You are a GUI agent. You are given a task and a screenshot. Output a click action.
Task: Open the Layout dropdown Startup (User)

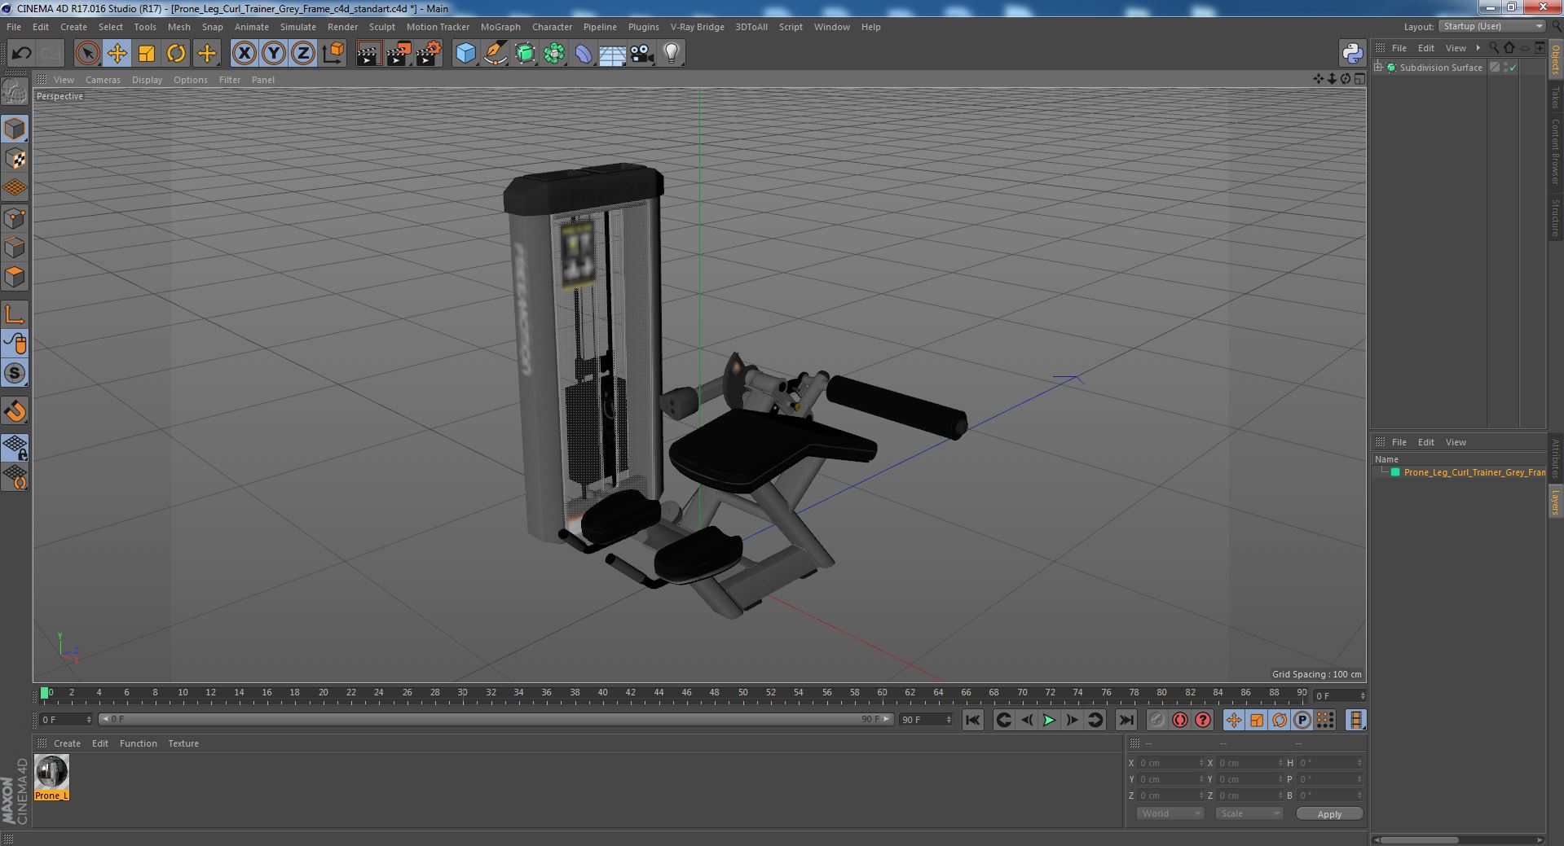(1491, 26)
